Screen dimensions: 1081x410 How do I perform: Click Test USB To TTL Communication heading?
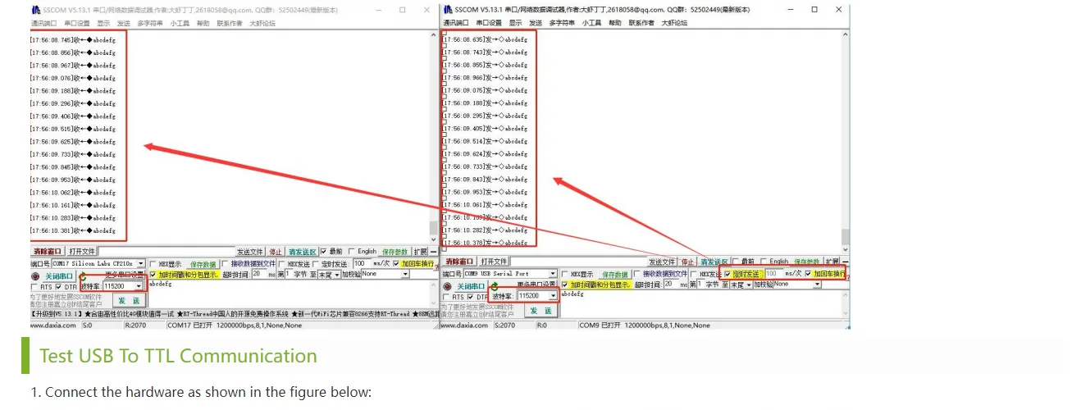178,356
